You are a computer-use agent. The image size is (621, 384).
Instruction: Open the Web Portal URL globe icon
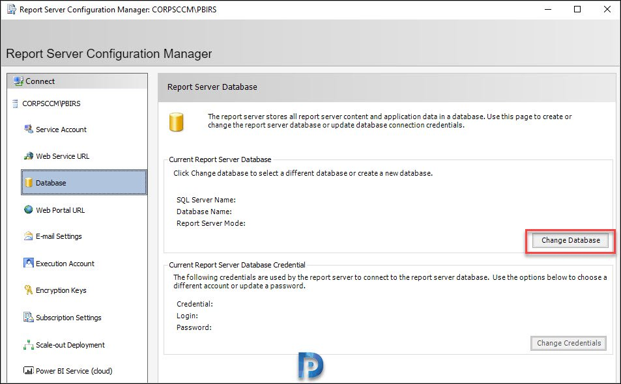point(29,210)
